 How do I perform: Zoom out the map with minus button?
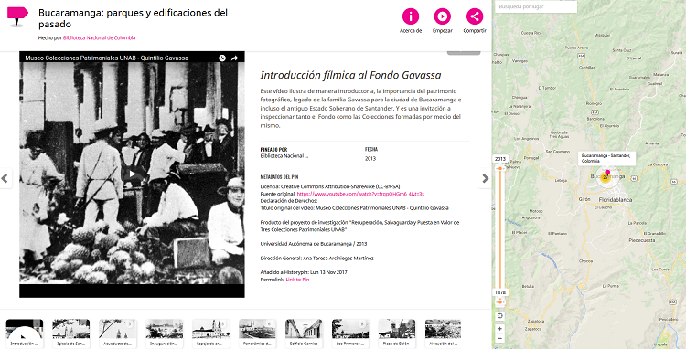pyautogui.click(x=500, y=339)
